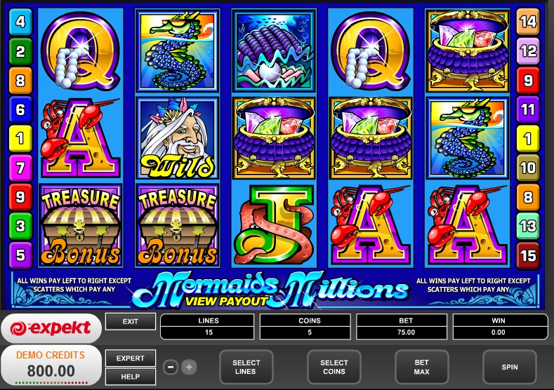
Task: Click the first Treasure Bonus chest symbol
Action: point(81,225)
